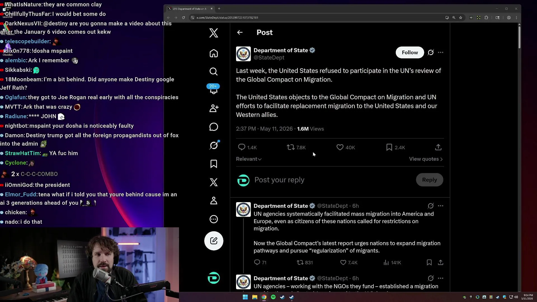The width and height of the screenshot is (537, 302).
Task: Open Notifications bell with 20+ badge
Action: coord(214,89)
